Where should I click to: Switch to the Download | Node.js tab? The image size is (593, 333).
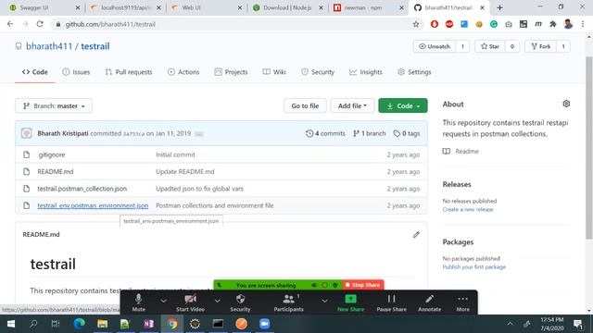tap(287, 7)
